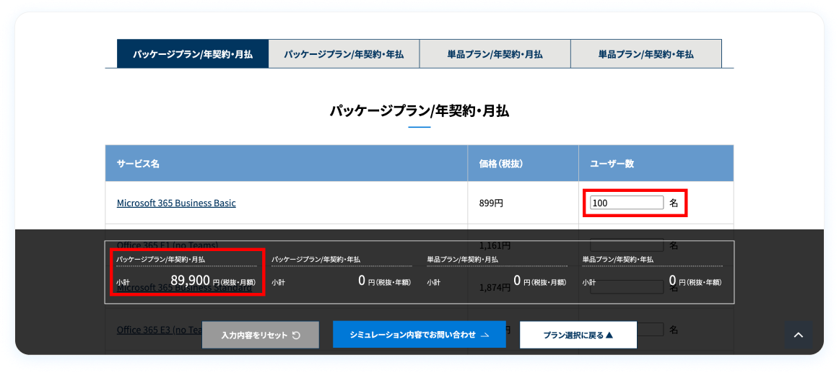Click user count field containing 100
This screenshot has width=839, height=373.
[x=627, y=203]
